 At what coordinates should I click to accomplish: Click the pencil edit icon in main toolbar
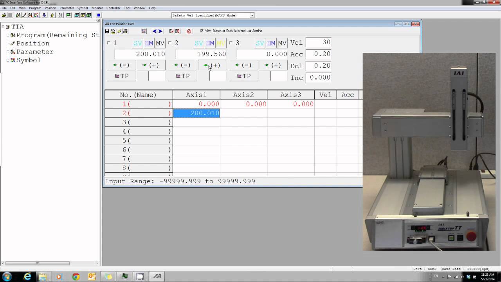coord(24,15)
